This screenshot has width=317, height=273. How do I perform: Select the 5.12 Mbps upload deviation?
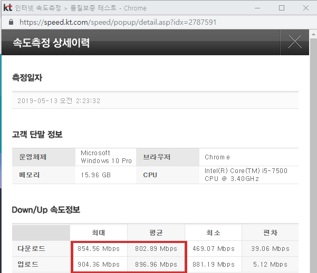click(x=270, y=265)
